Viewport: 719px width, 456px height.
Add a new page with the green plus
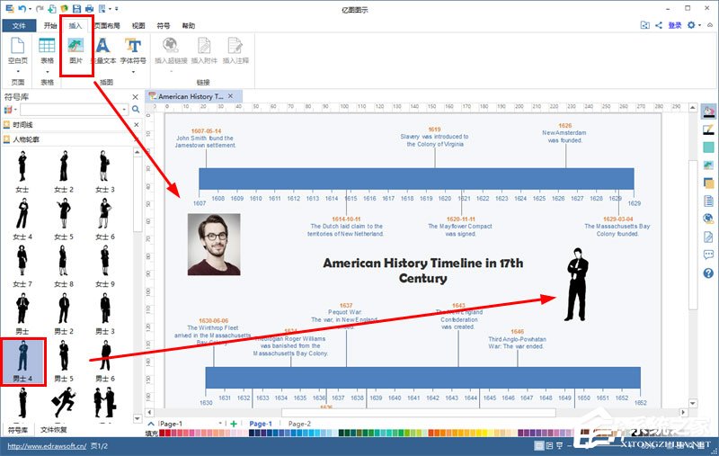[234, 424]
